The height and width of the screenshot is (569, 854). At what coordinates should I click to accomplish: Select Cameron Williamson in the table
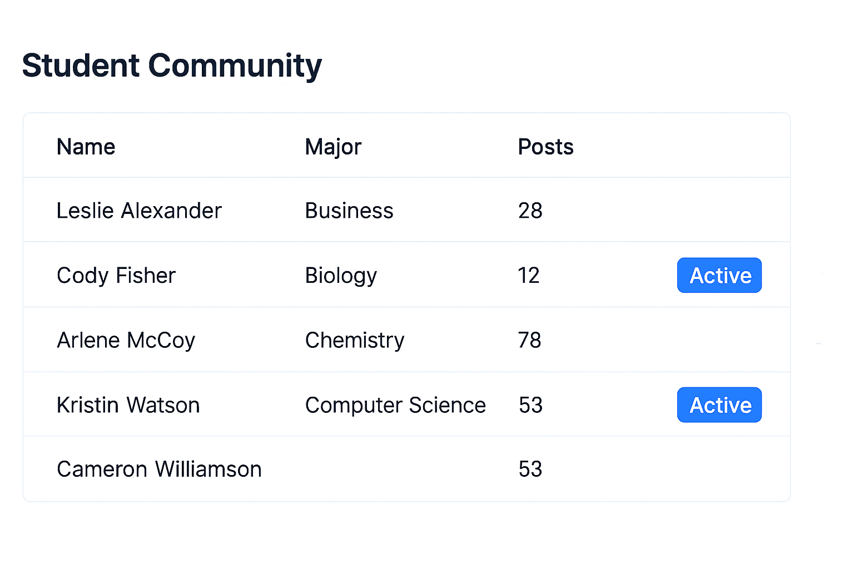pos(159,470)
